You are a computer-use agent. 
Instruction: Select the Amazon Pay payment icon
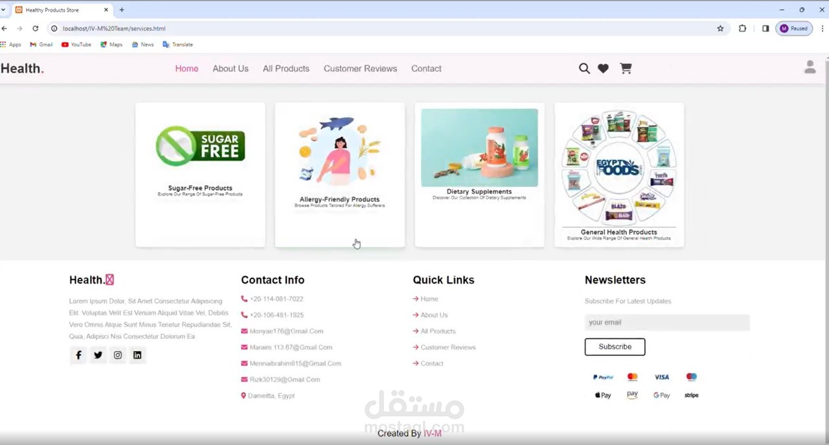(633, 394)
